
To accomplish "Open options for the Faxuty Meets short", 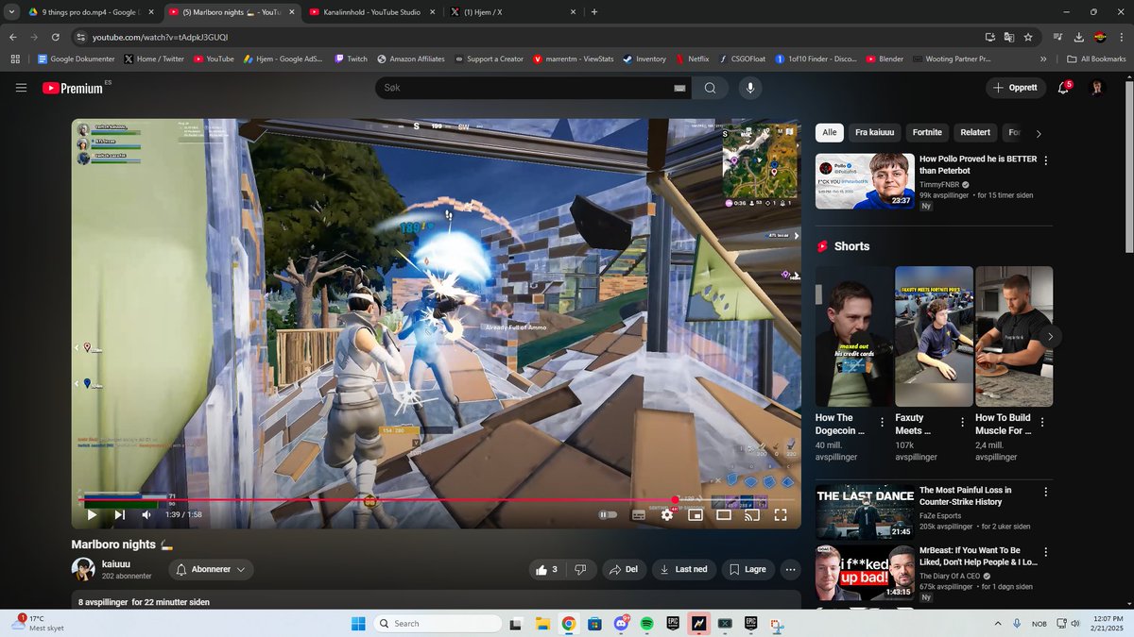I will [962, 423].
